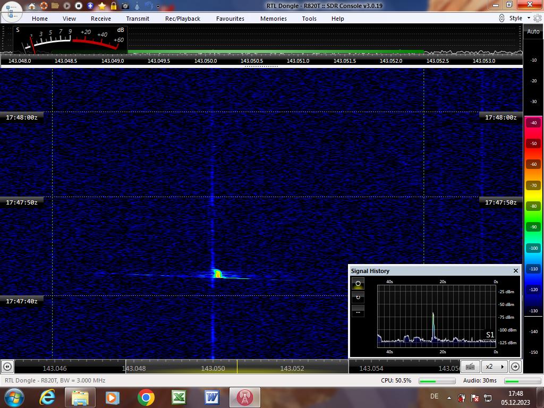Click the house Home icon in quick toolbar
This screenshot has width=544, height=408.
click(31, 6)
